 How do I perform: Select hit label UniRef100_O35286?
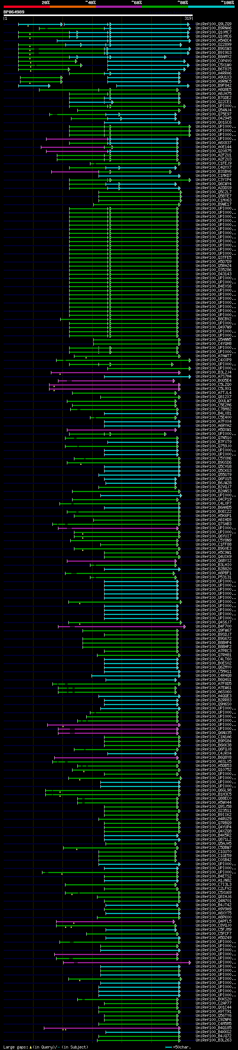(213, 269)
